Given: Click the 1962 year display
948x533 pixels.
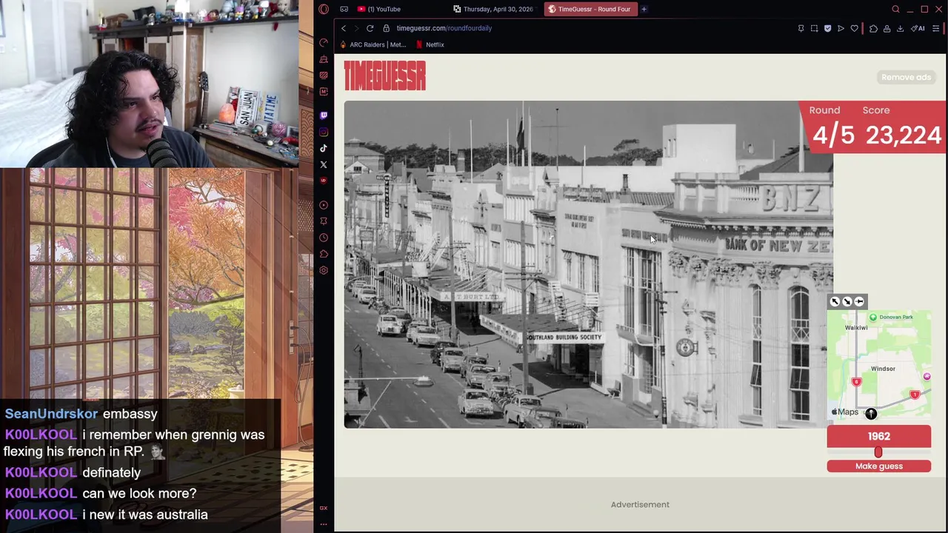Looking at the screenshot, I should click(879, 436).
